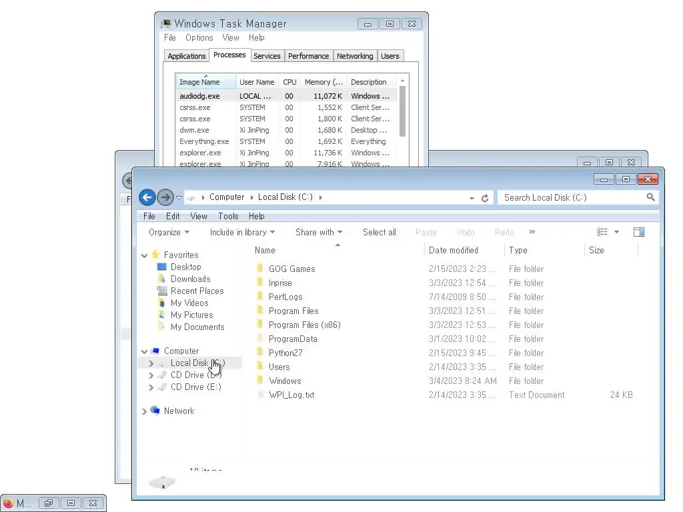Click the Forward navigation arrow in Explorer
The width and height of the screenshot is (683, 512).
click(x=165, y=197)
